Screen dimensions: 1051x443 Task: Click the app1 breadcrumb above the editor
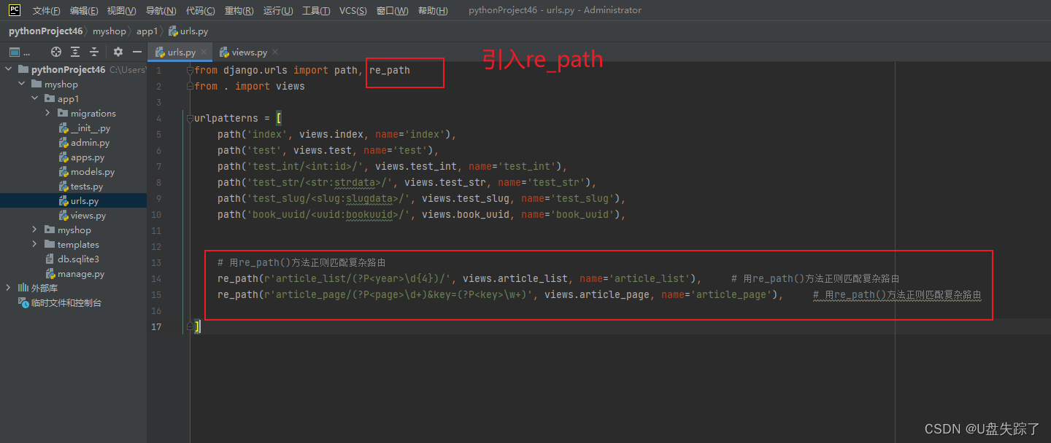click(x=147, y=31)
